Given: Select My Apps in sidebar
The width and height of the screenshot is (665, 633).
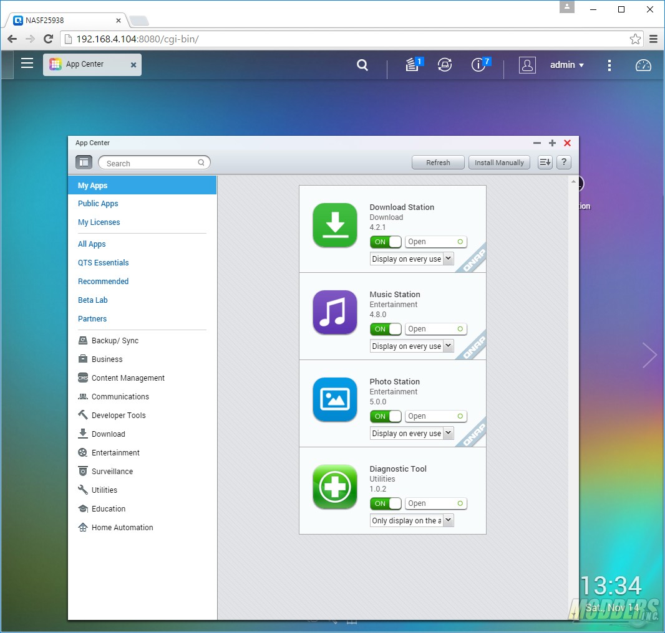Looking at the screenshot, I should pyautogui.click(x=142, y=186).
